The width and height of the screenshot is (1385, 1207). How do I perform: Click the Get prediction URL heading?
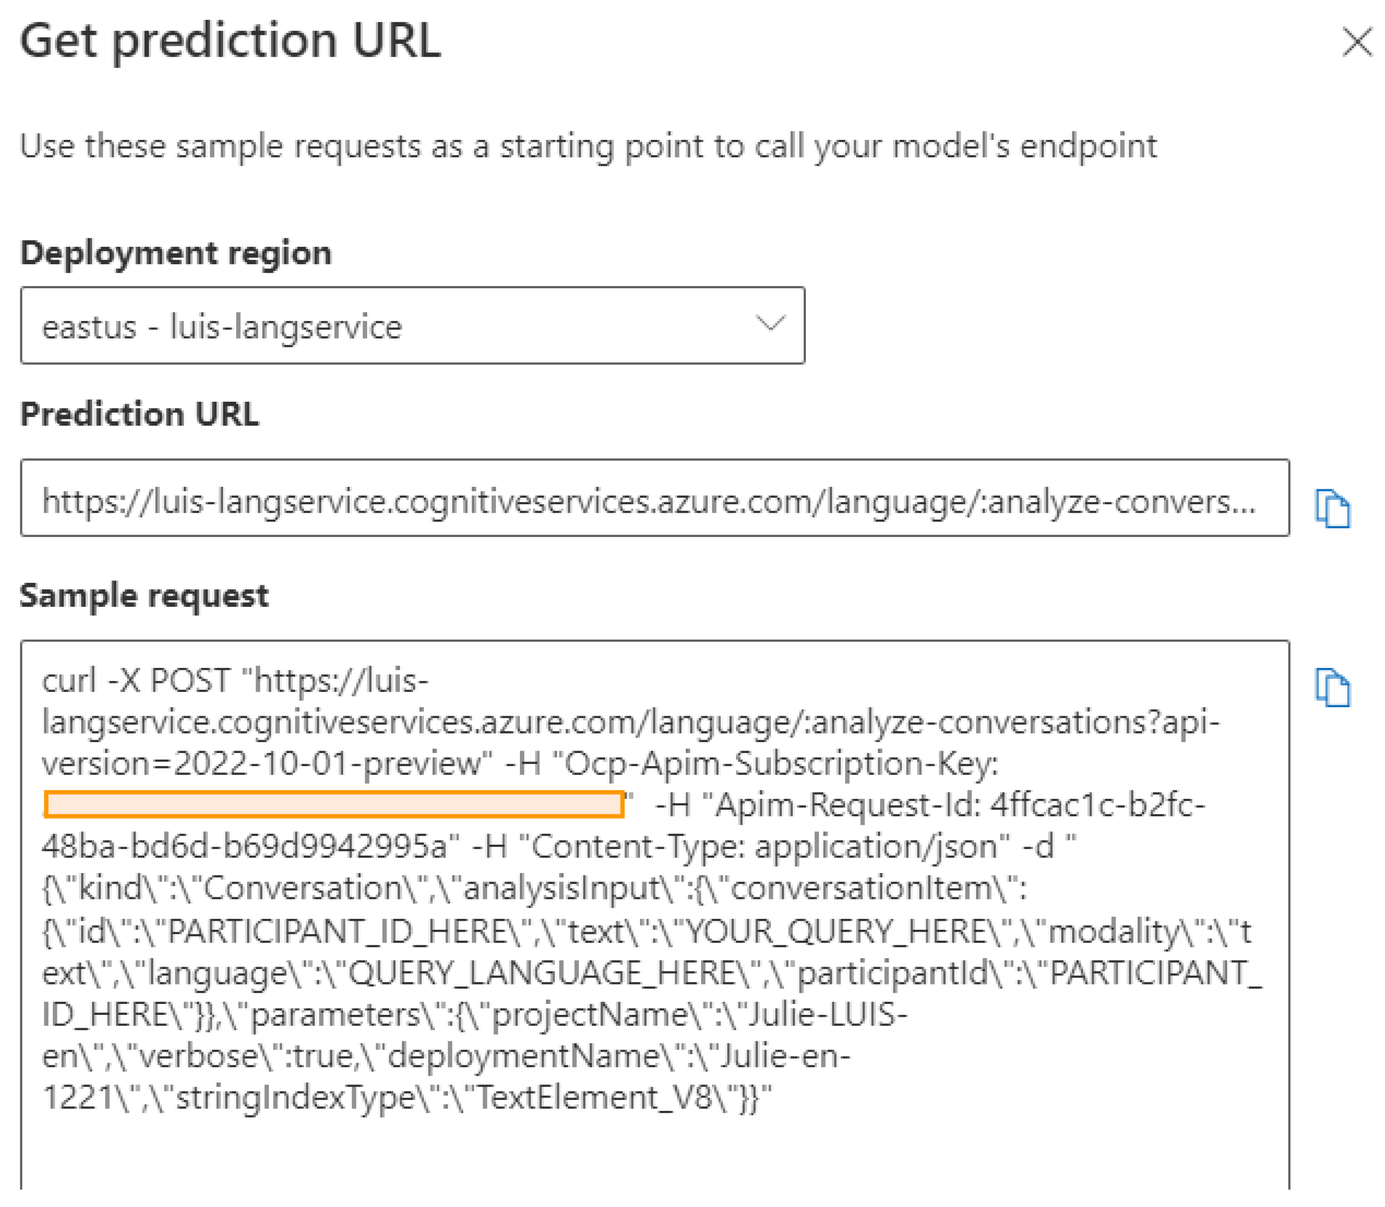click(231, 41)
